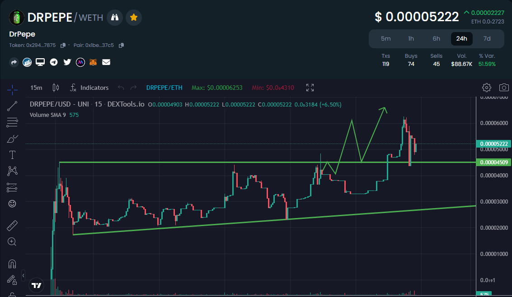Toggle DrPepe as a favorite with the star

pos(134,17)
